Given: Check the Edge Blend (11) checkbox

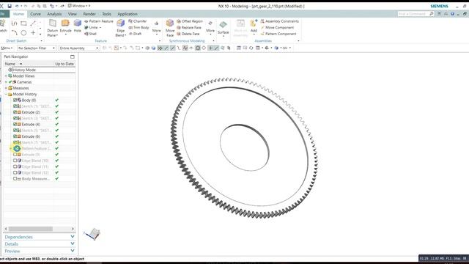Looking at the screenshot, I should pos(15,166).
